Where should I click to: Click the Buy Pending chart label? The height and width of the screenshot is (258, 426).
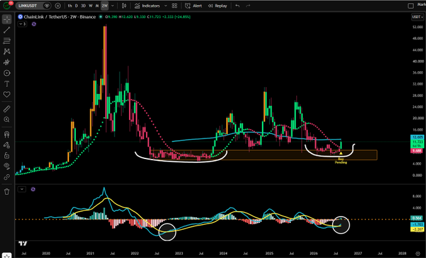(341, 160)
